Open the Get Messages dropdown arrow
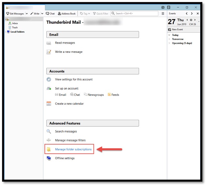207x186 pixels. point(27,14)
